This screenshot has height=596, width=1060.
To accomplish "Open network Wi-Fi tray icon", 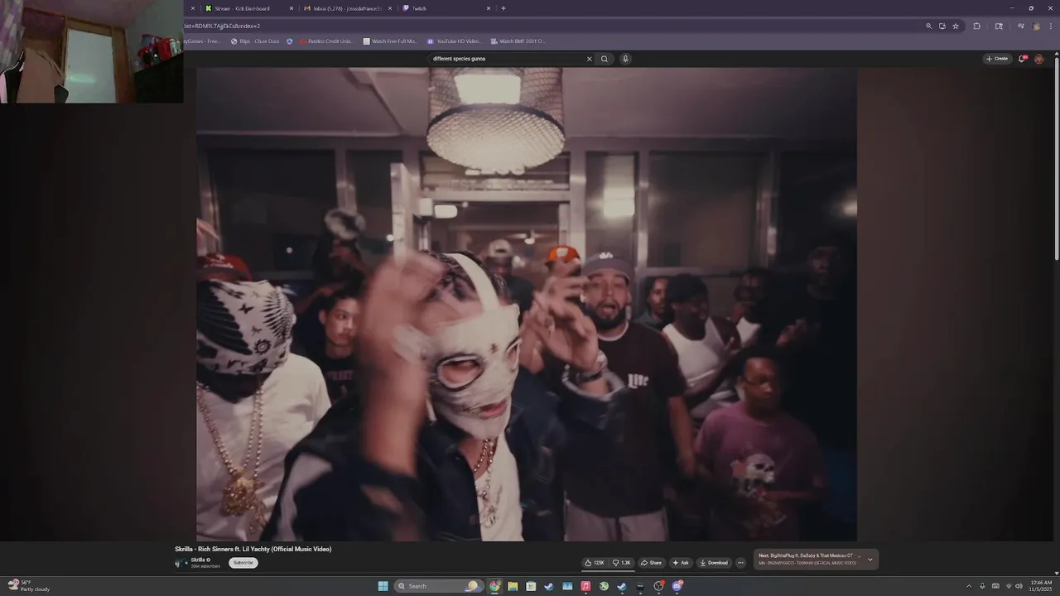I will (x=1008, y=586).
